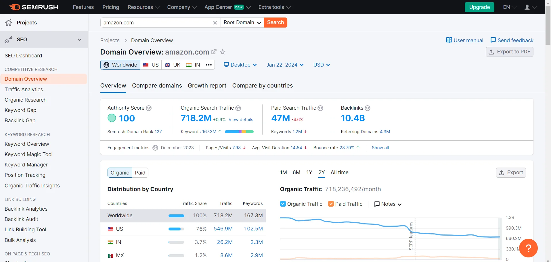Open the orange help question bubble

(x=529, y=248)
